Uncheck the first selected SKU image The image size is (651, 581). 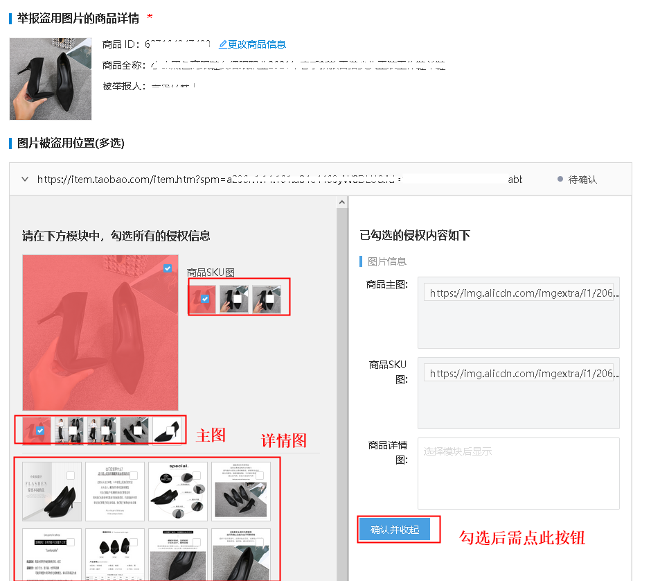(206, 299)
